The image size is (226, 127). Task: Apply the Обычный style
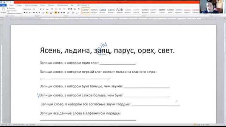point(86,11)
